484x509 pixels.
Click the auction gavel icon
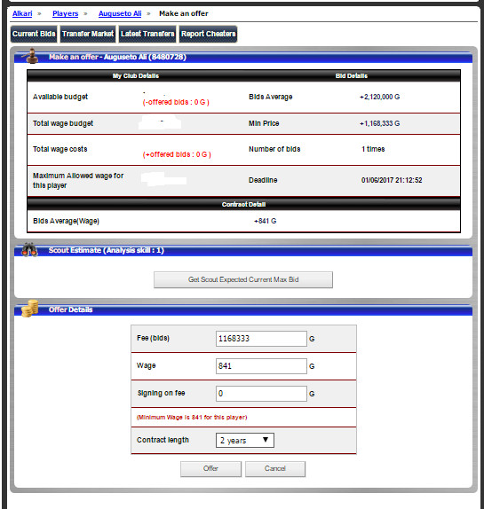click(x=30, y=56)
